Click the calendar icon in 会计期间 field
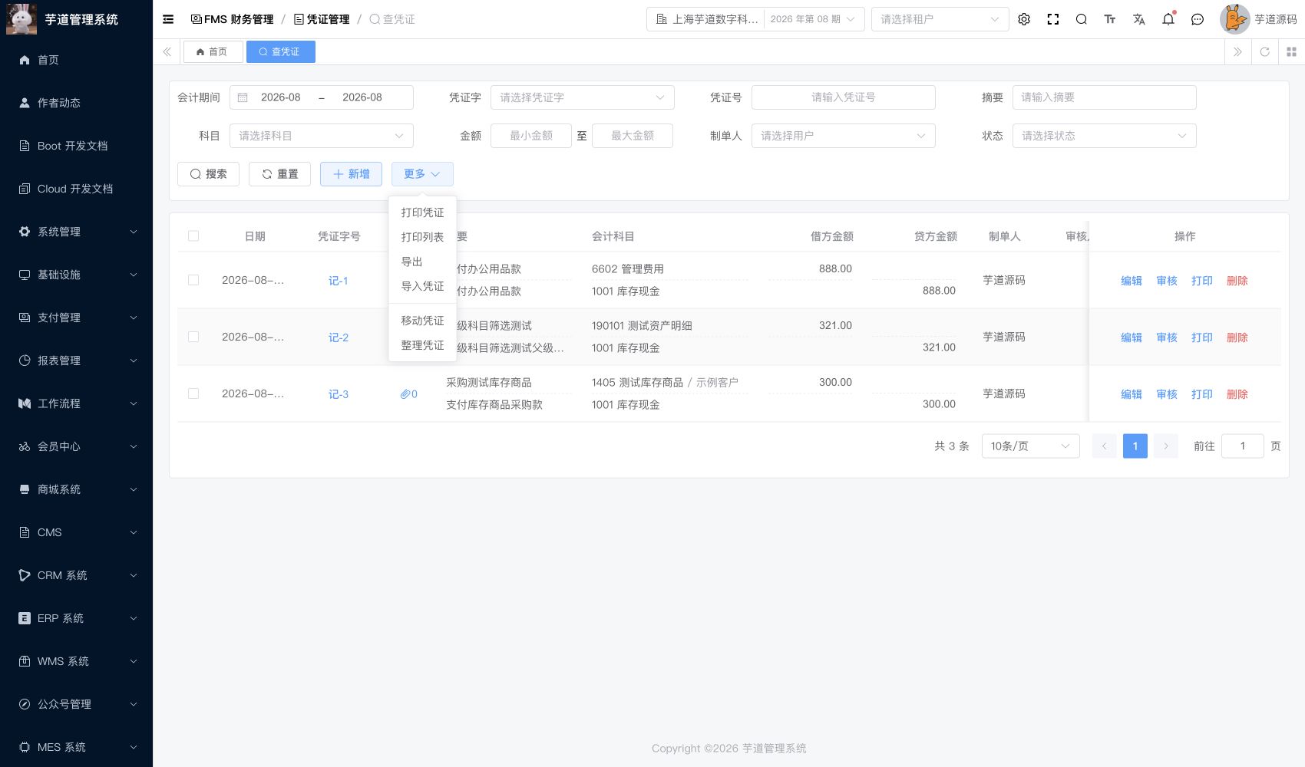Screen dimensions: 1305x767 click(x=243, y=97)
